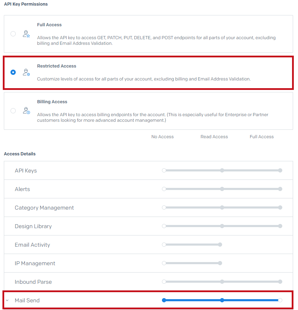This screenshot has height=310, width=298.
Task: Set Alerts slider to Read Access
Action: (222, 189)
